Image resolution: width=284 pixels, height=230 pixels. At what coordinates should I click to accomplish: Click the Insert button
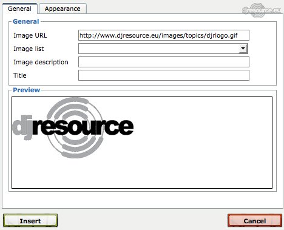point(30,220)
